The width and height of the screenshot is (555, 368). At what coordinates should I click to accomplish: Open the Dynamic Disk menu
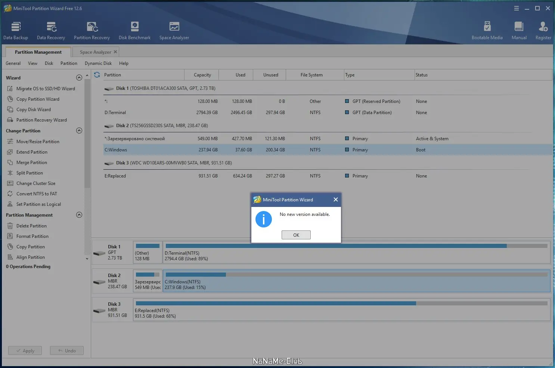(98, 63)
